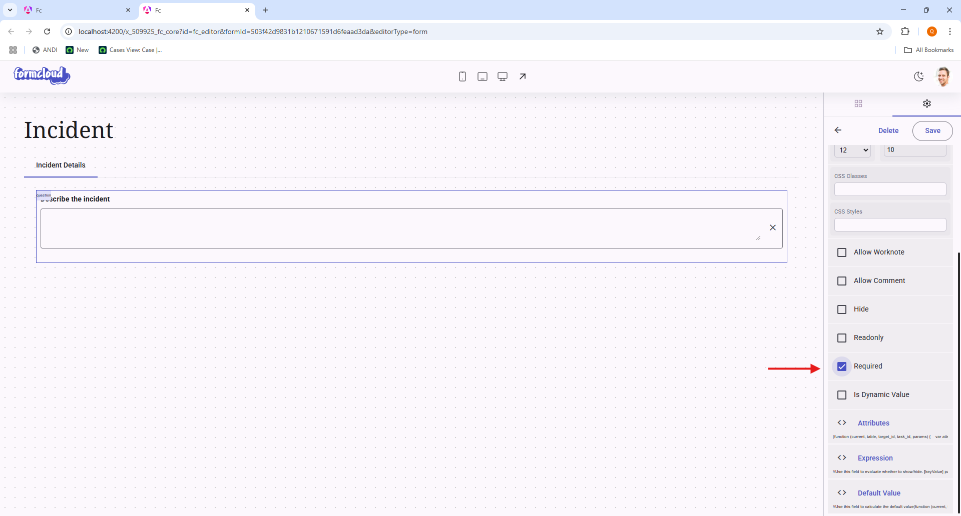Select the Incident Details tab
The image size is (961, 516).
point(61,165)
